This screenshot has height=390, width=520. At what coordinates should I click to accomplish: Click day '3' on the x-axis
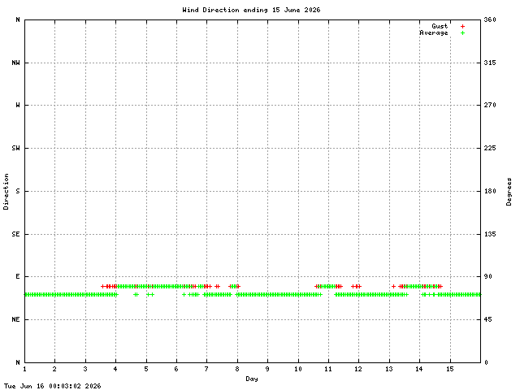point(85,369)
